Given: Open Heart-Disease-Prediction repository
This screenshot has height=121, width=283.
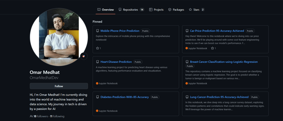Looking at the screenshot, I should coord(116,62).
